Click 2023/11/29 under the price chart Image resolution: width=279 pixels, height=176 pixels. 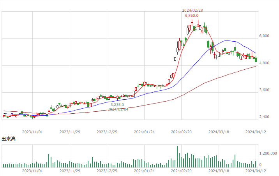[70, 132]
